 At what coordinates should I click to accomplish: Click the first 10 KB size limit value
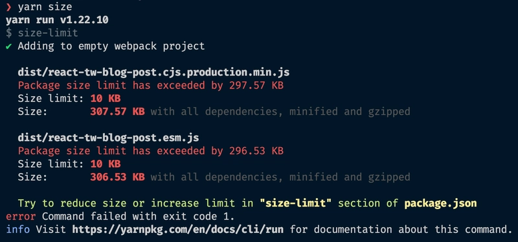(x=106, y=99)
